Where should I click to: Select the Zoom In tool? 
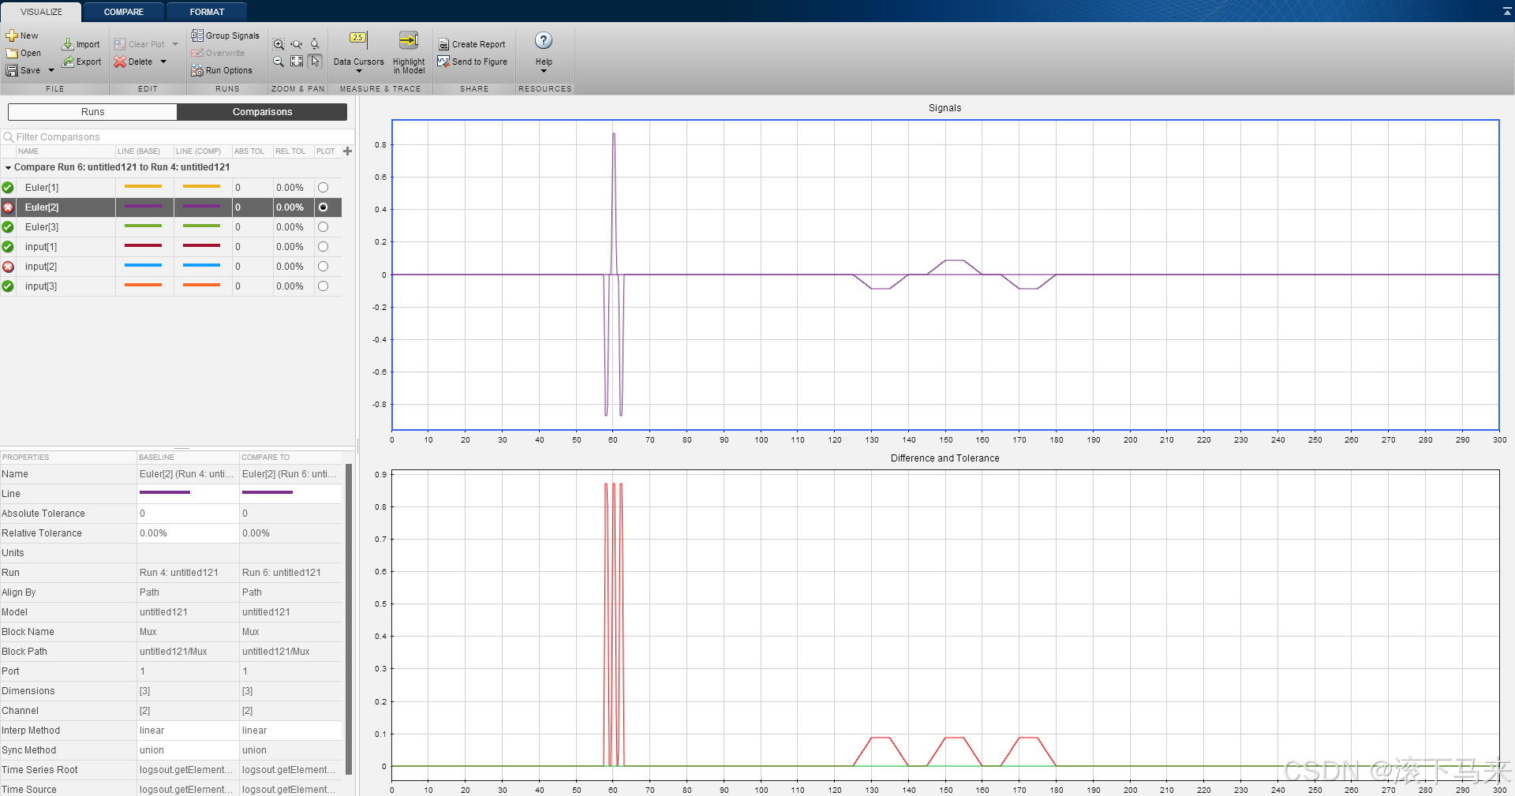tap(278, 44)
